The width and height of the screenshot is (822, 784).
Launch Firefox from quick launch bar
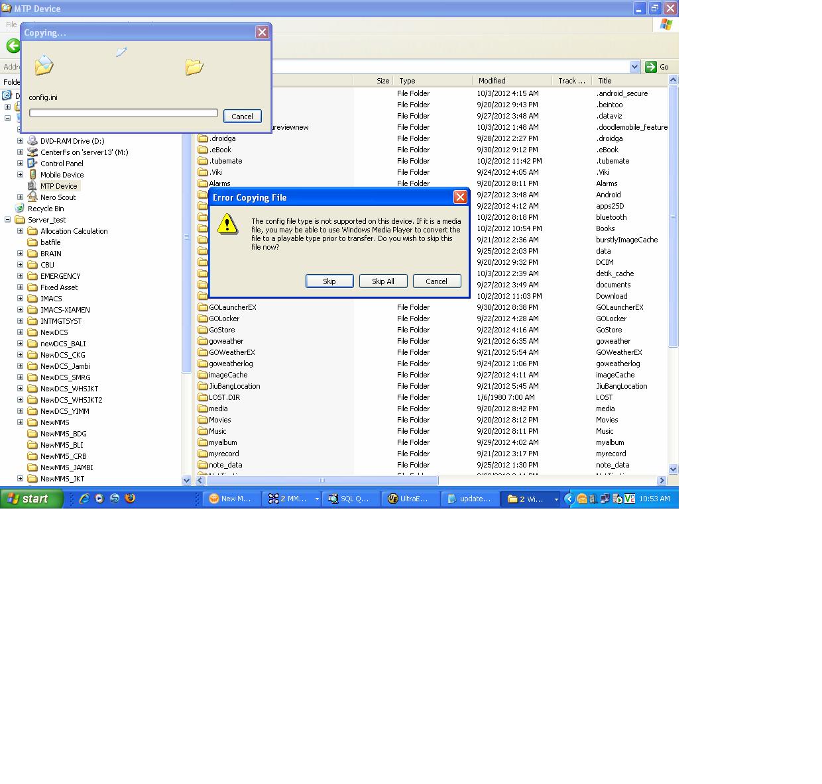point(130,499)
